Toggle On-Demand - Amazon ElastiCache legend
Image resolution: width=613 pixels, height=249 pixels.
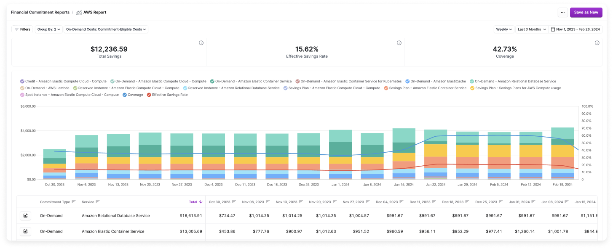click(x=436, y=82)
